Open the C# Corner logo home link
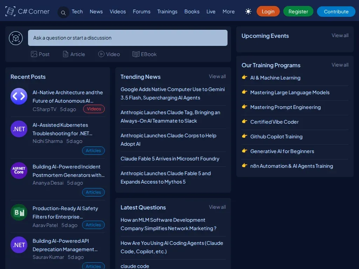The width and height of the screenshot is (359, 269). point(27,11)
